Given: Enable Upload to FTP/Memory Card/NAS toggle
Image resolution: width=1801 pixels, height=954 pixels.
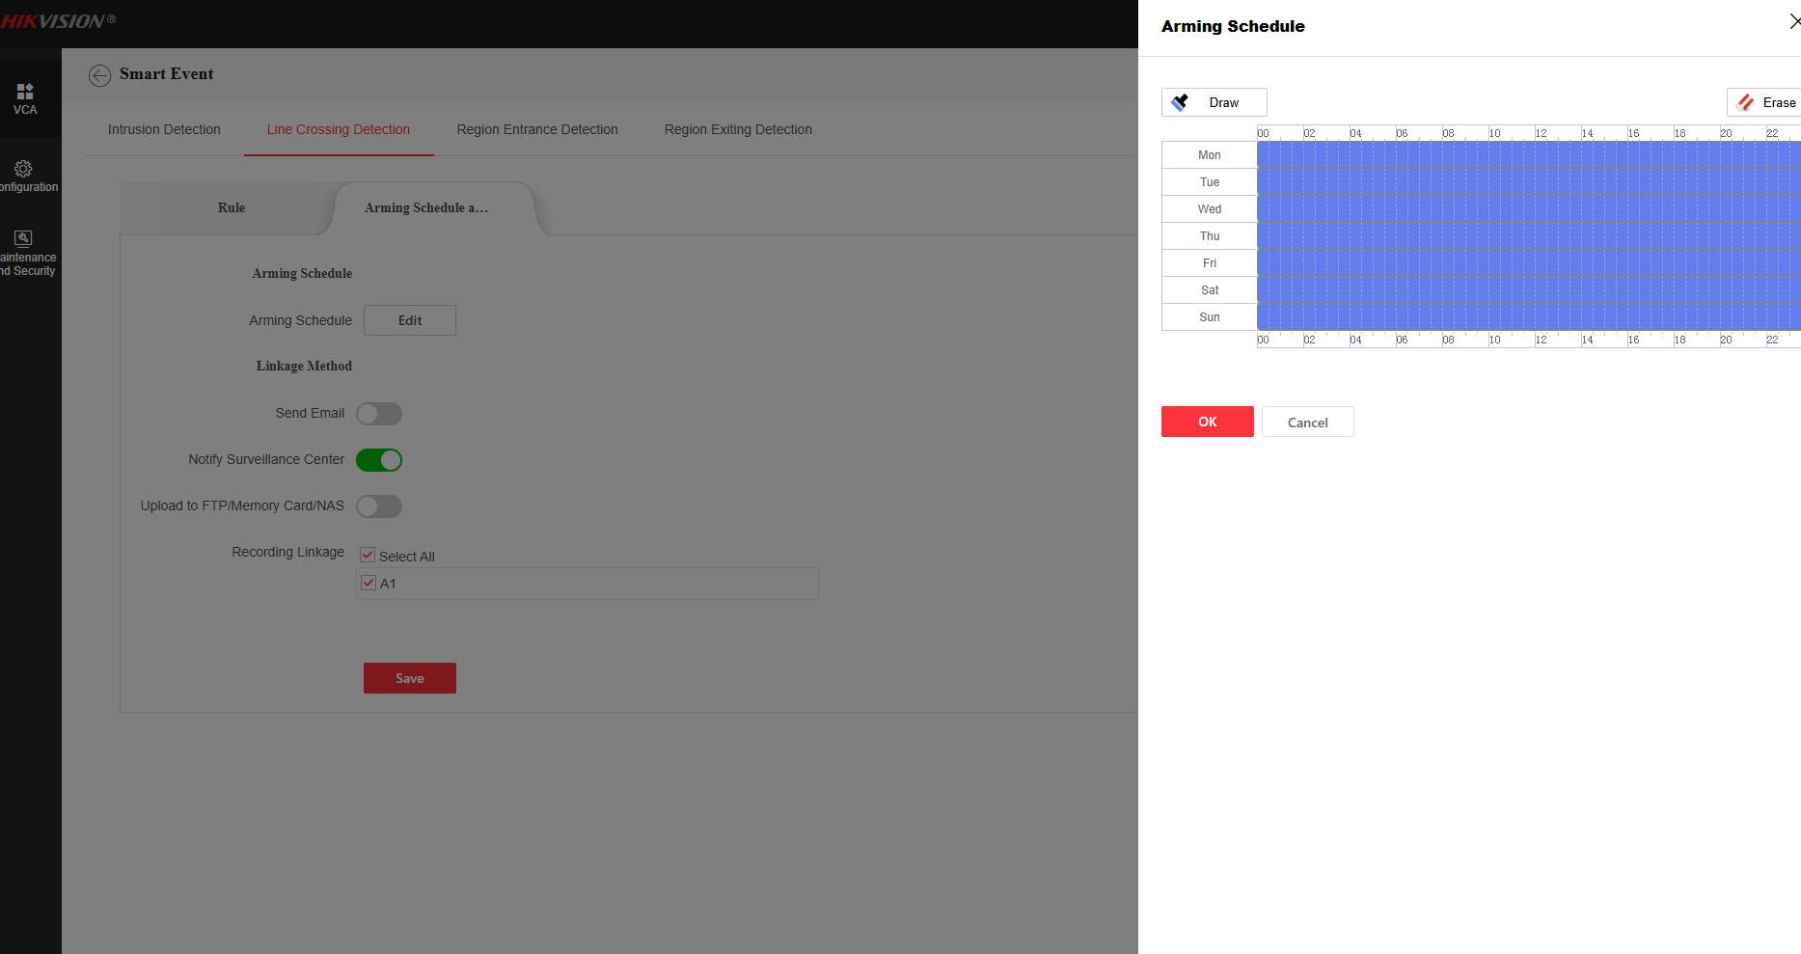Looking at the screenshot, I should tap(379, 506).
